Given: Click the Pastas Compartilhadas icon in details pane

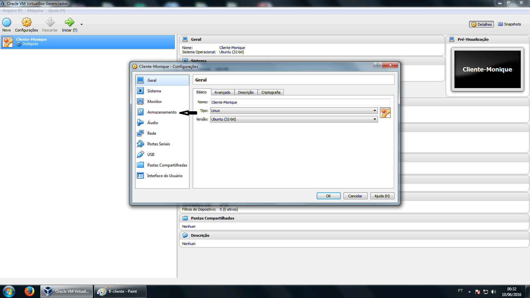Looking at the screenshot, I should [185, 218].
